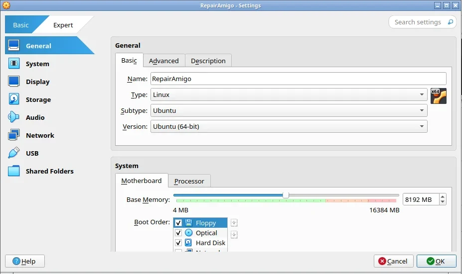Viewport: 462px width, 274px height.
Task: Switch to Expert settings mode
Action: click(63, 25)
